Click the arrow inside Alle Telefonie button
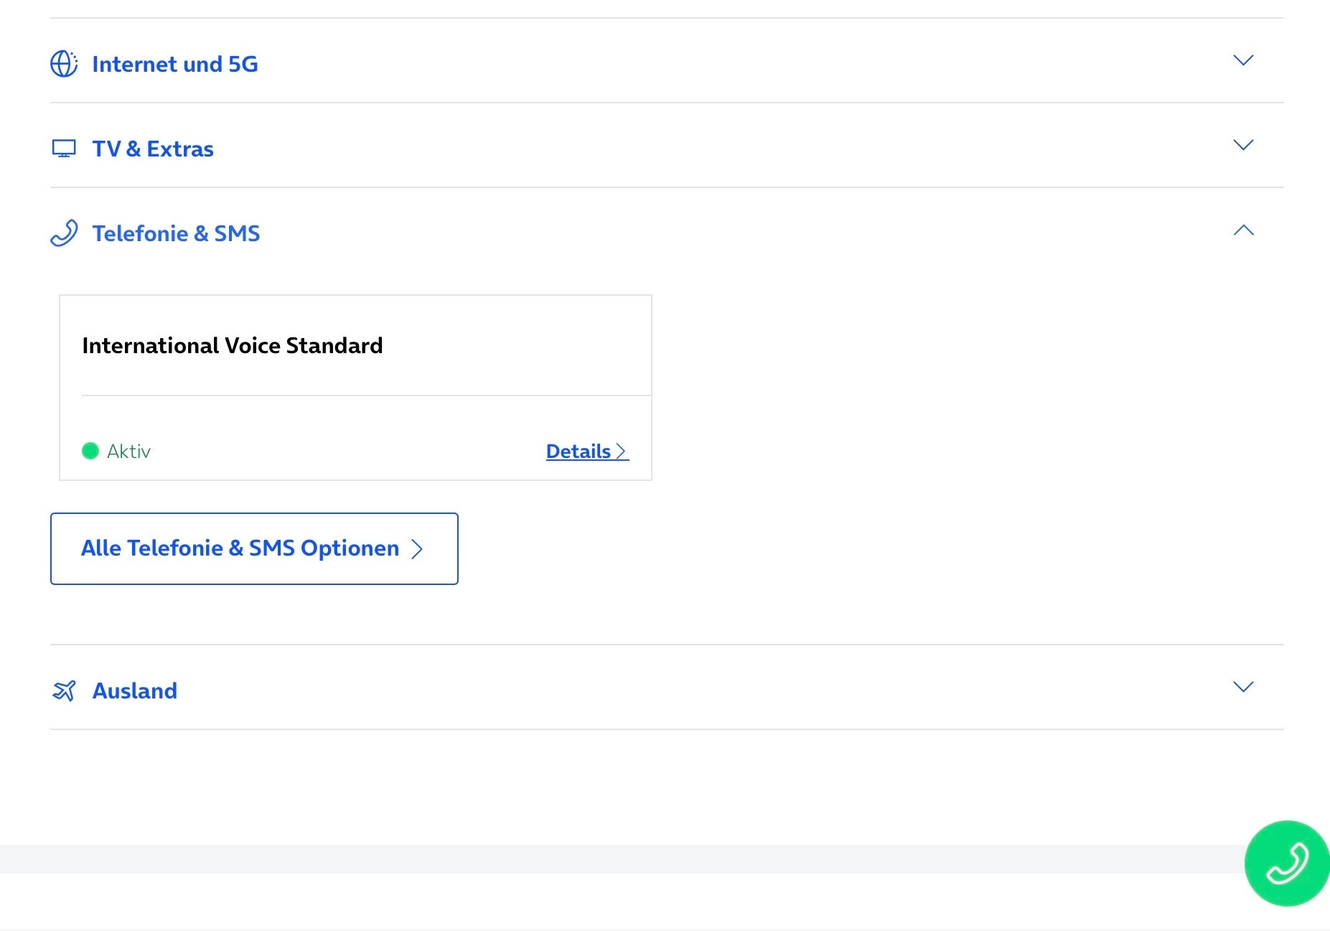The width and height of the screenshot is (1330, 931). click(x=417, y=549)
